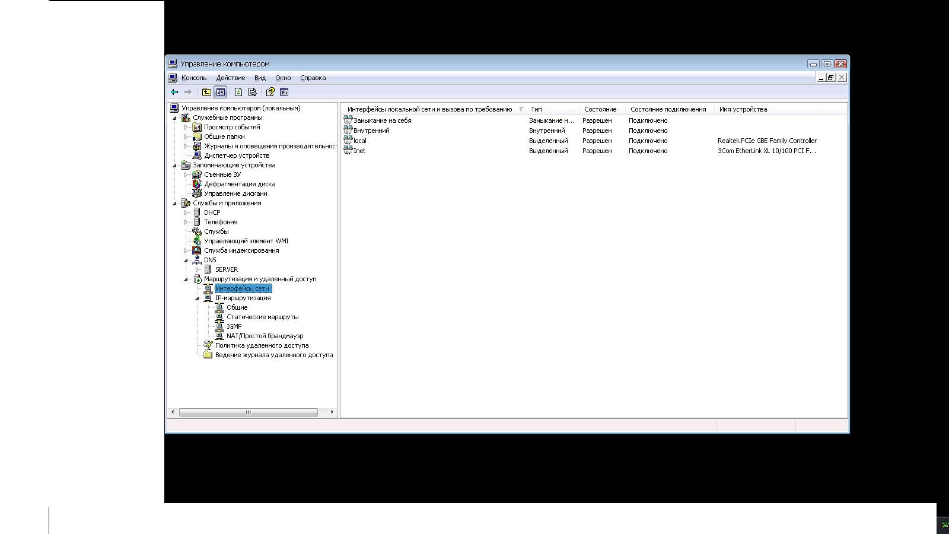949x534 pixels.
Task: Click Разрешен cell in Замыкание на себя row
Action: click(x=597, y=120)
